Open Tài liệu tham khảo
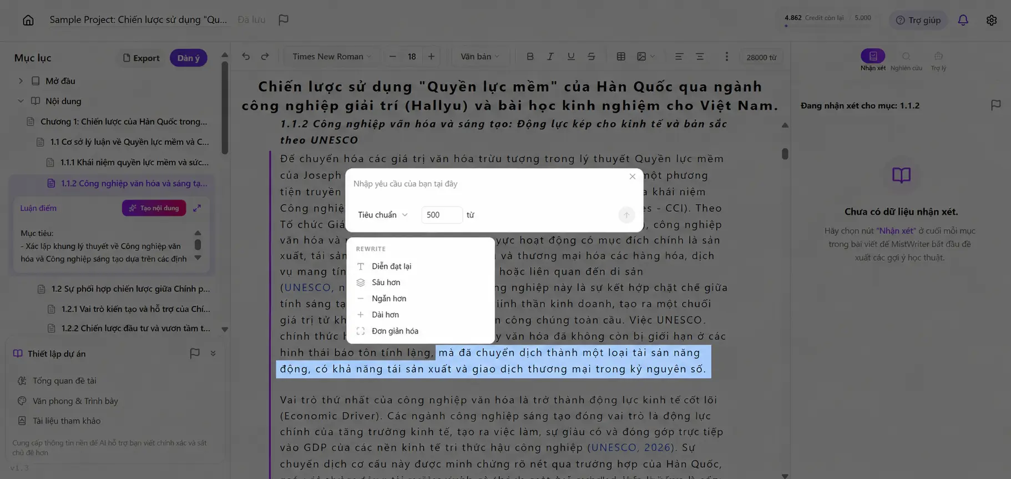The width and height of the screenshot is (1011, 479). pos(59,421)
